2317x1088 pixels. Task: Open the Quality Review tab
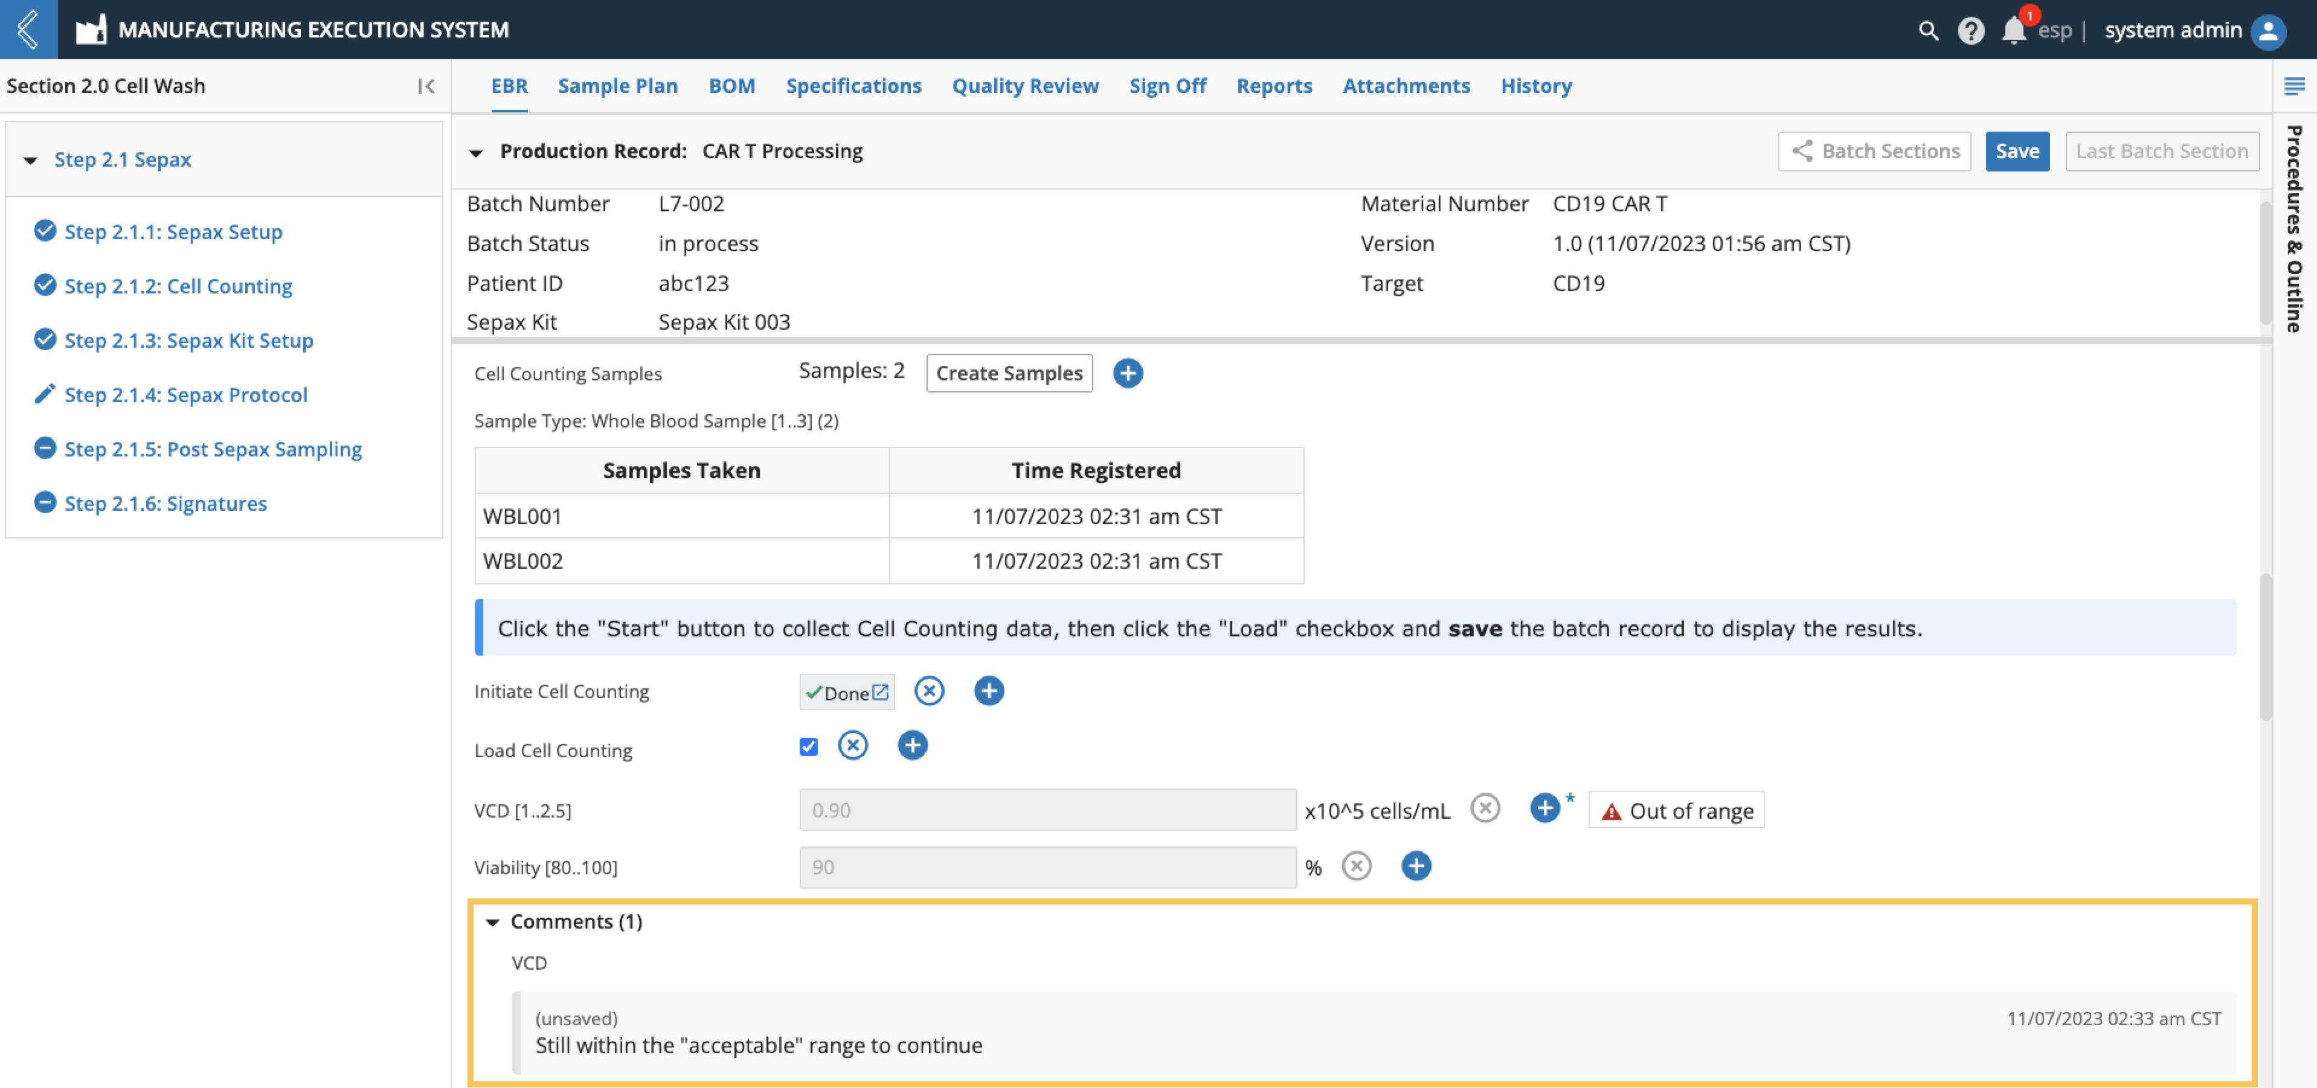(x=1024, y=86)
